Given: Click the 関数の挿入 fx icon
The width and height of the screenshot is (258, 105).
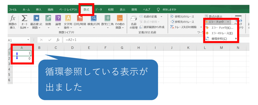Looking at the screenshot, I should coord(13,19).
